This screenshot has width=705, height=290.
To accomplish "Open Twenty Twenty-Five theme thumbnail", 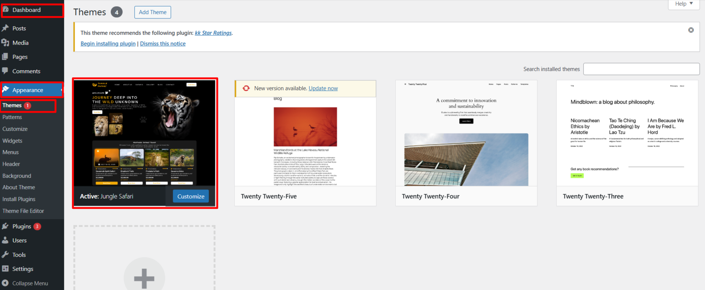I will 305,141.
